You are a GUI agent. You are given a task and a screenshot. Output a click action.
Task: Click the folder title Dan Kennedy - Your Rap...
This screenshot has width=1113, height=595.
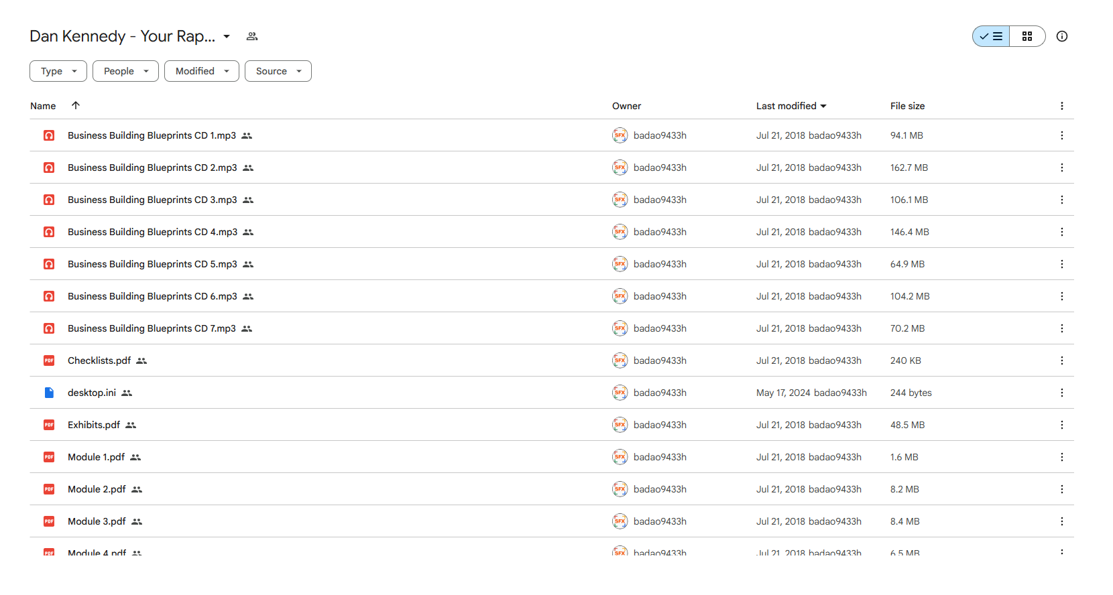coord(123,36)
